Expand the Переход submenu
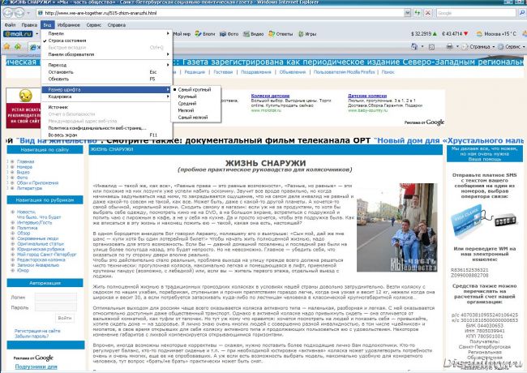 click(x=107, y=65)
